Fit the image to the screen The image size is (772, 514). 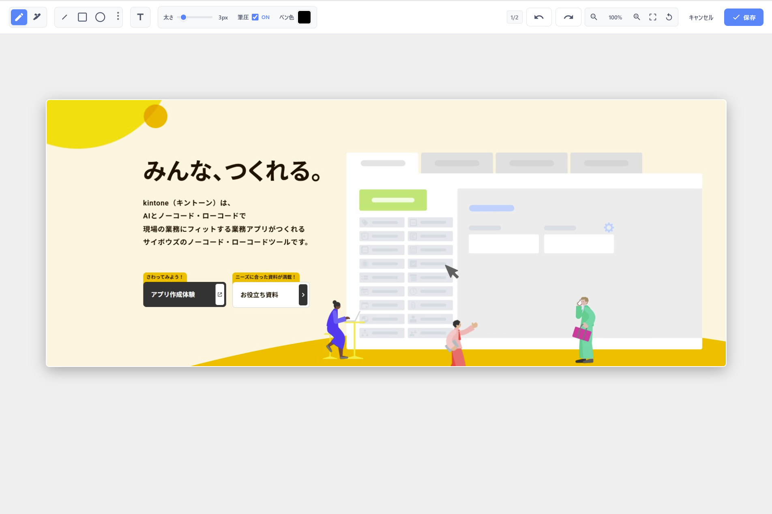point(653,17)
